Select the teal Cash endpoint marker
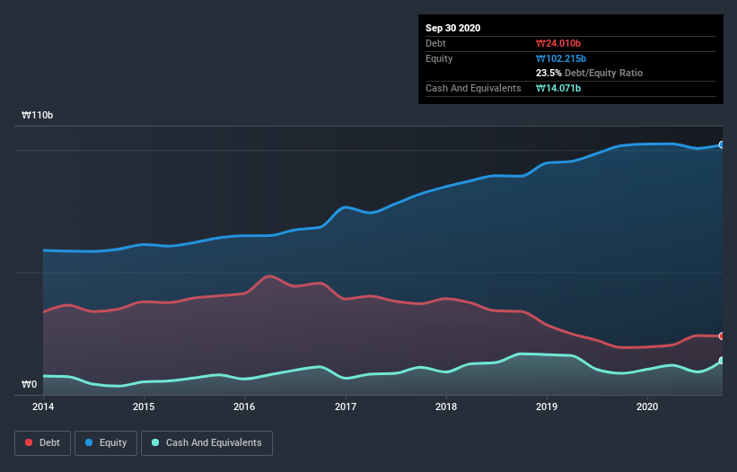737x472 pixels. (x=722, y=360)
